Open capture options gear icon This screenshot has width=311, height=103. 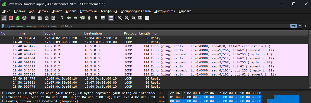(24, 18)
